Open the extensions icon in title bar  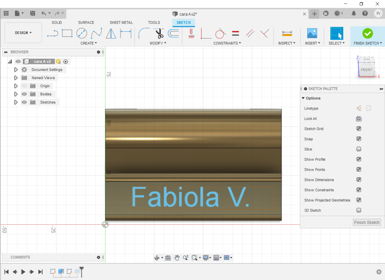(x=326, y=13)
